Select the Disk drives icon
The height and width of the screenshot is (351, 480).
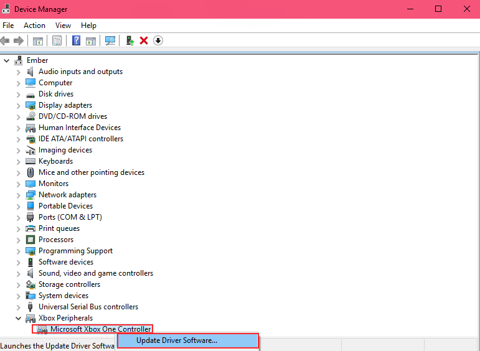pyautogui.click(x=31, y=95)
